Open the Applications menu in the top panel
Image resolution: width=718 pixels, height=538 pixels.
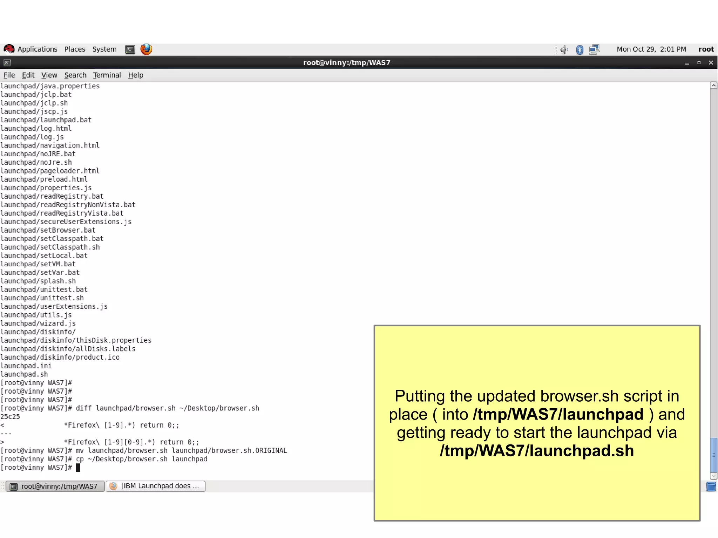coord(37,49)
